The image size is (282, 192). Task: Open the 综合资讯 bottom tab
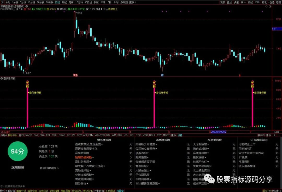(77, 191)
